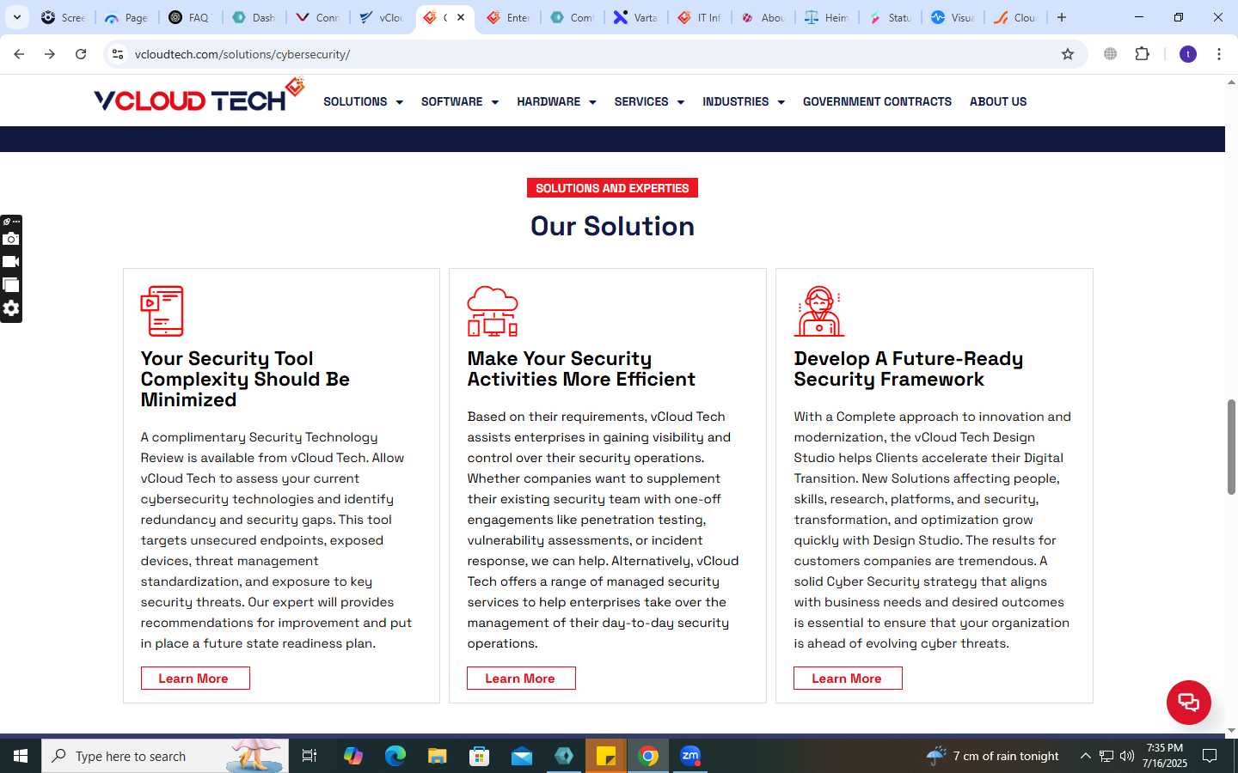Switch to the FAQ tab

tap(190, 17)
